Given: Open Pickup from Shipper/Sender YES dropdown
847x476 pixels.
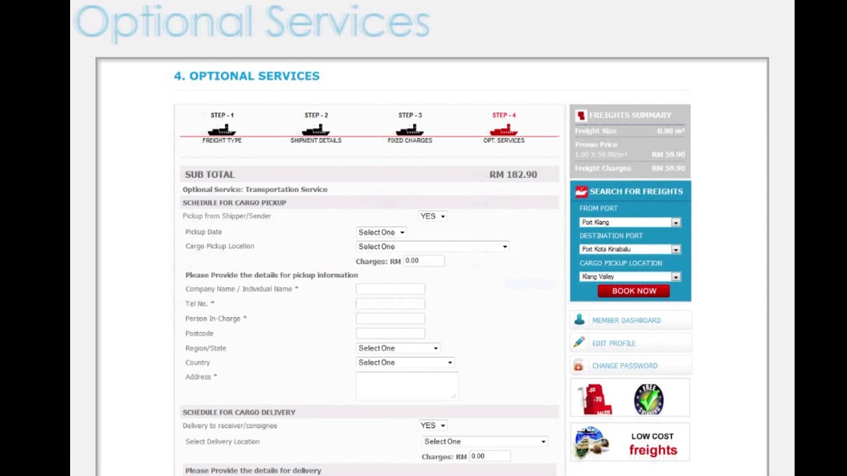Looking at the screenshot, I should point(433,216).
